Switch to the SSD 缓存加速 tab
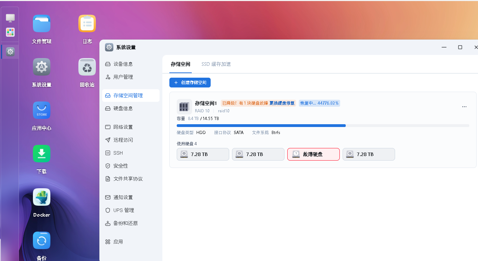 pos(216,64)
